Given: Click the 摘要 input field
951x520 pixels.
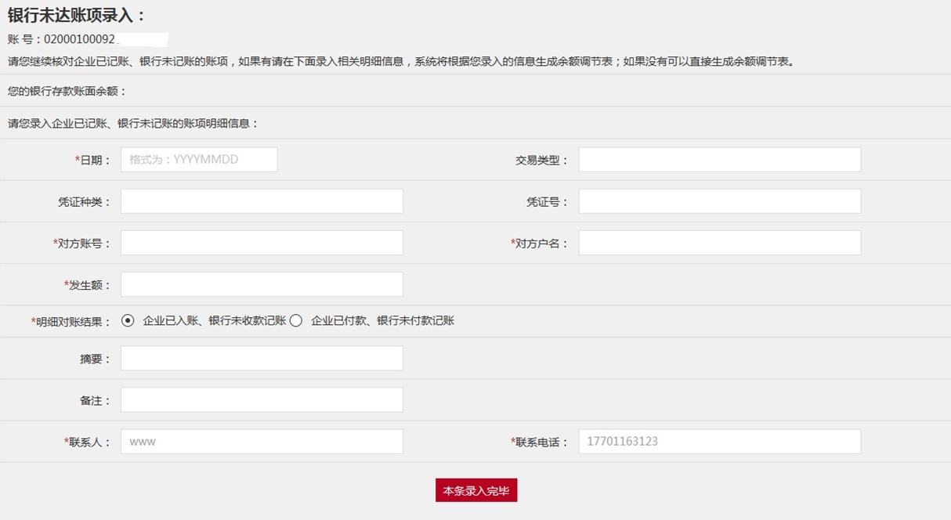Looking at the screenshot, I should click(x=262, y=359).
